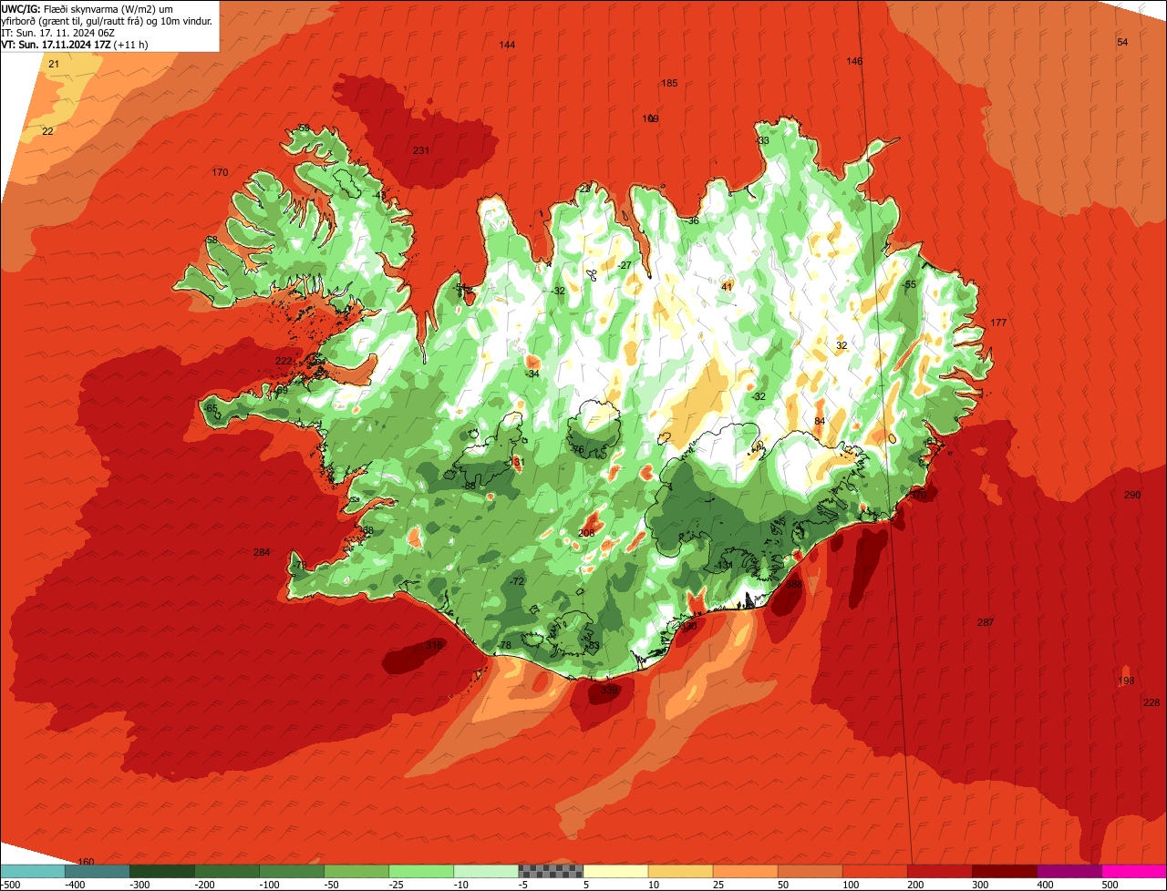This screenshot has height=891, width=1167.
Task: Click the '84' value on the map
Action: (x=820, y=421)
